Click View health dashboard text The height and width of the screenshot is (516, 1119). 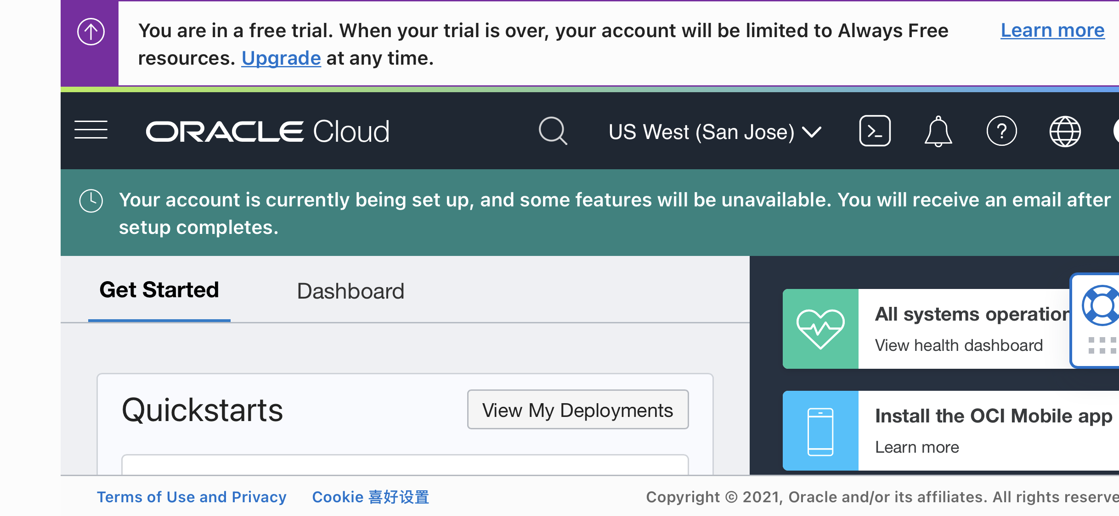point(959,345)
